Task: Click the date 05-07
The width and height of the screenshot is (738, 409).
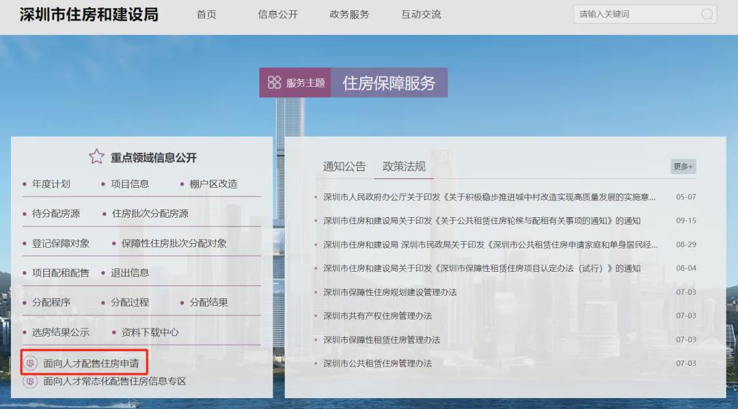Action: [686, 197]
